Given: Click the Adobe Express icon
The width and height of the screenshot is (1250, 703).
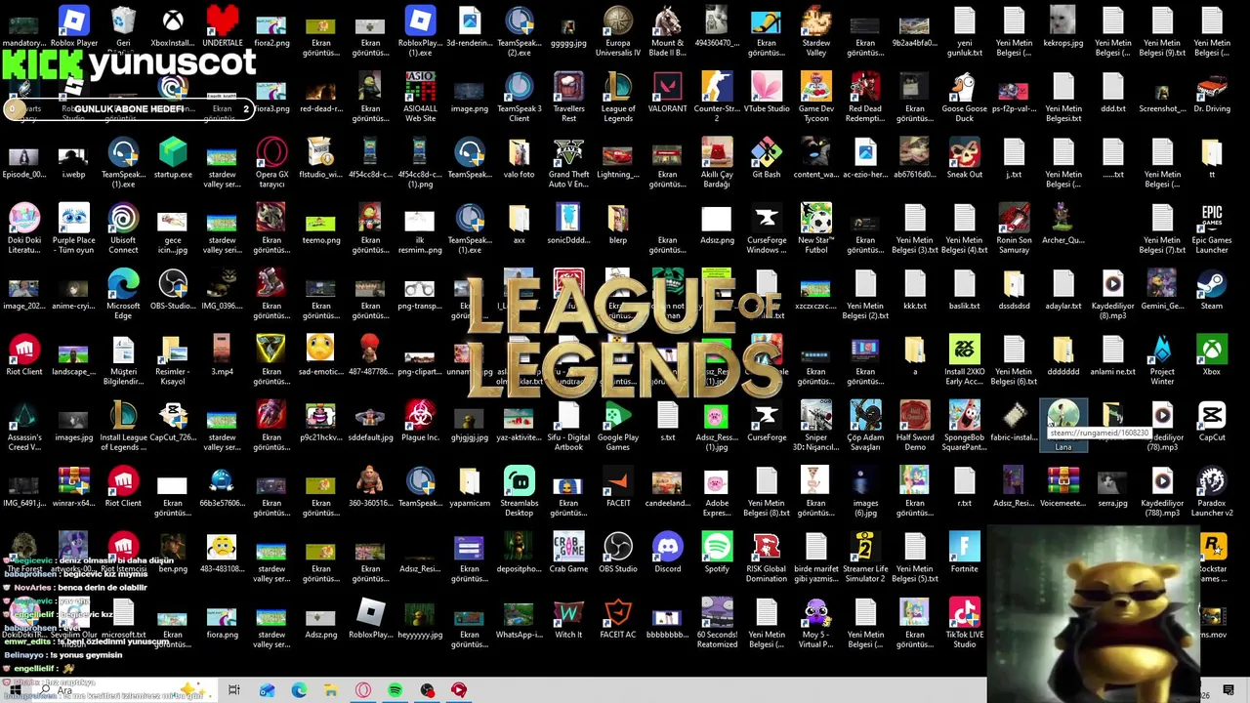Looking at the screenshot, I should pyautogui.click(x=717, y=491).
